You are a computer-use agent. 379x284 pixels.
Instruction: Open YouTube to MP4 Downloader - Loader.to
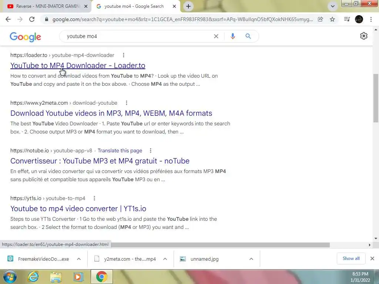click(x=78, y=65)
